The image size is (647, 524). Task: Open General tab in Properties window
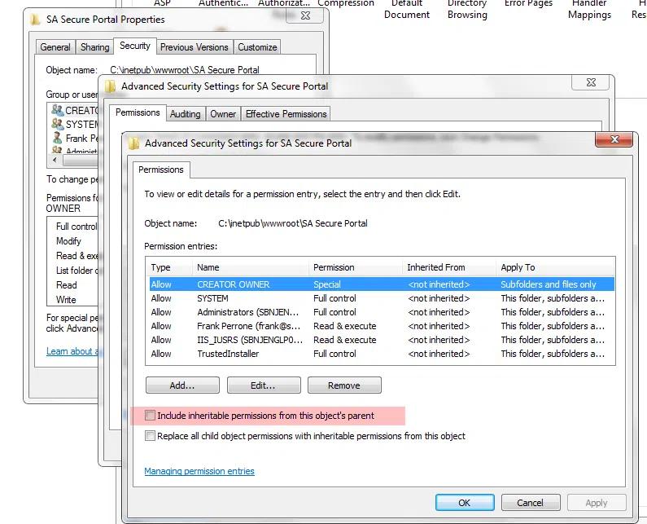(55, 47)
